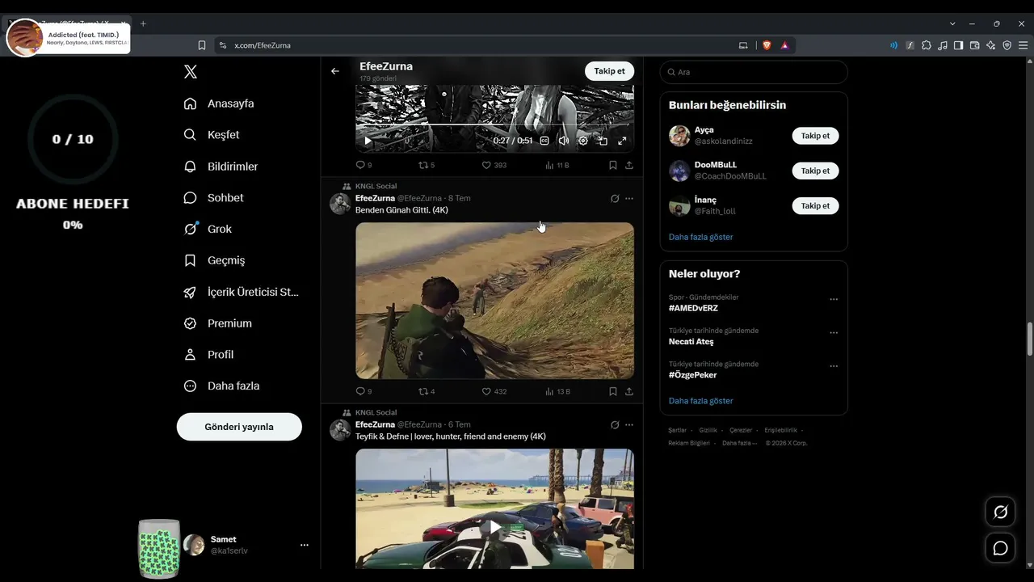Like the post showing 432 likes
The width and height of the screenshot is (1034, 582).
[x=494, y=391]
